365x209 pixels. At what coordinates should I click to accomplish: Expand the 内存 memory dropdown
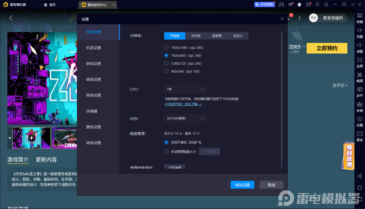185,118
